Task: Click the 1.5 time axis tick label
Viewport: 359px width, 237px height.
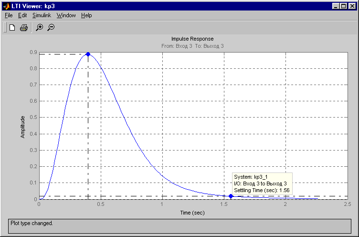Action: pyautogui.click(x=224, y=204)
